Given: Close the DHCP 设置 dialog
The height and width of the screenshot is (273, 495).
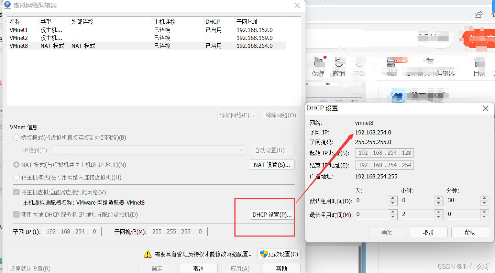Looking at the screenshot, I should (485, 108).
